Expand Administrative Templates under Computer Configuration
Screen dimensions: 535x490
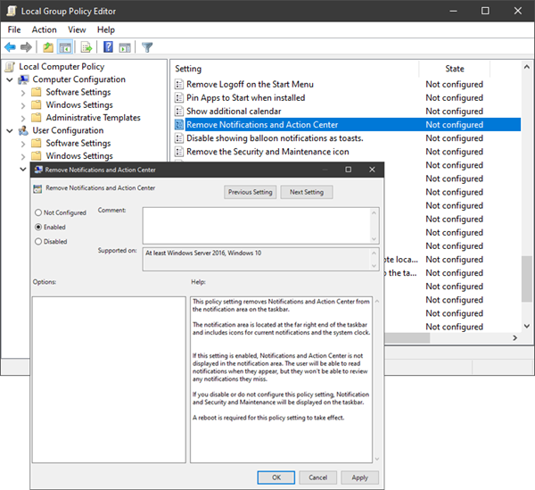[x=22, y=118]
